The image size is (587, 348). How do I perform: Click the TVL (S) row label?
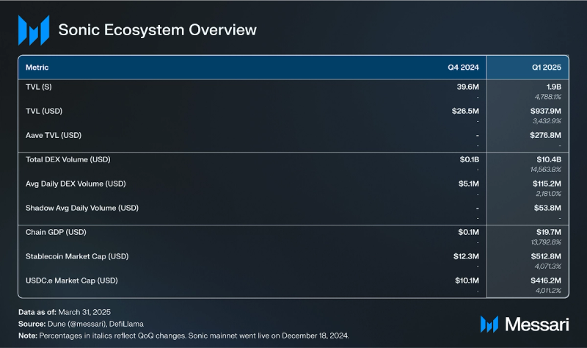coord(39,87)
